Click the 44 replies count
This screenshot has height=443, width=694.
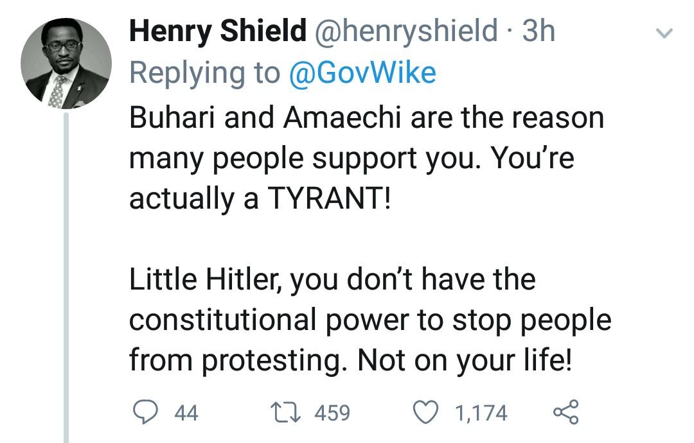tap(186, 412)
